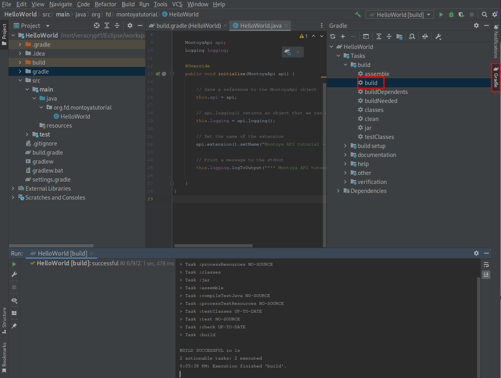Image resolution: width=501 pixels, height=378 pixels.
Task: Click the green Debug bug icon
Action: tap(451, 14)
